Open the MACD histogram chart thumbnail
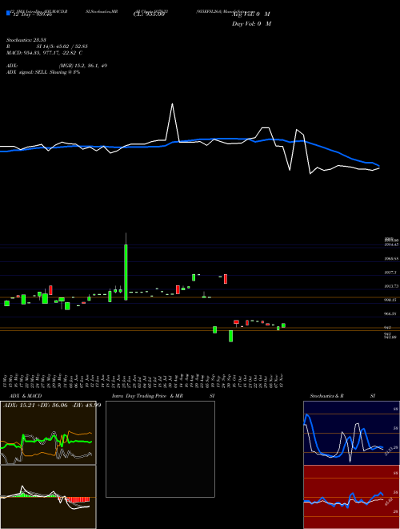400x529 pixels. [x=48, y=497]
